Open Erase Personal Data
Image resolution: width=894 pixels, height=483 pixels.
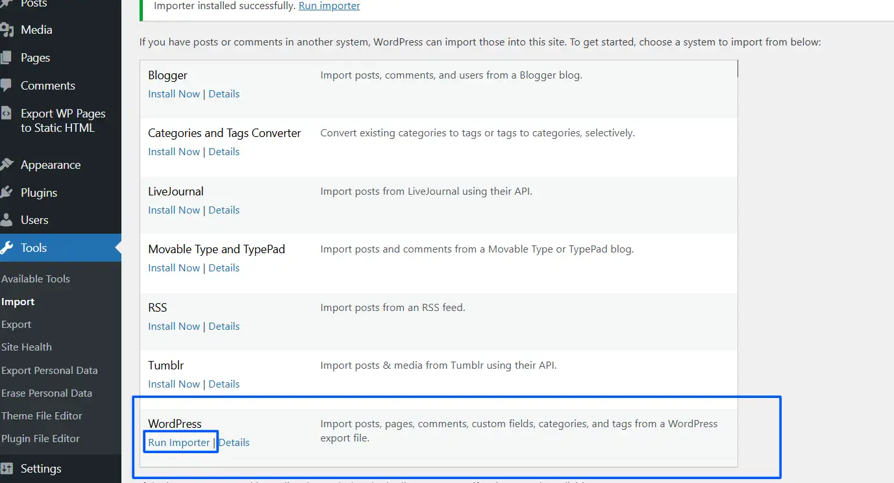47,393
